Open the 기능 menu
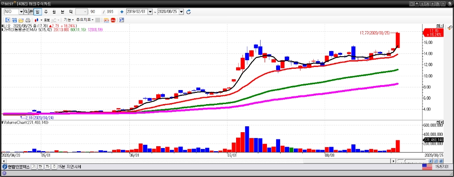The image size is (454, 177). point(69,20)
